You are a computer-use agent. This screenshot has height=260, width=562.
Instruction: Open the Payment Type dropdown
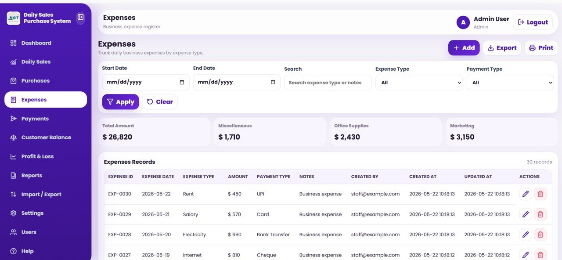[x=510, y=83]
